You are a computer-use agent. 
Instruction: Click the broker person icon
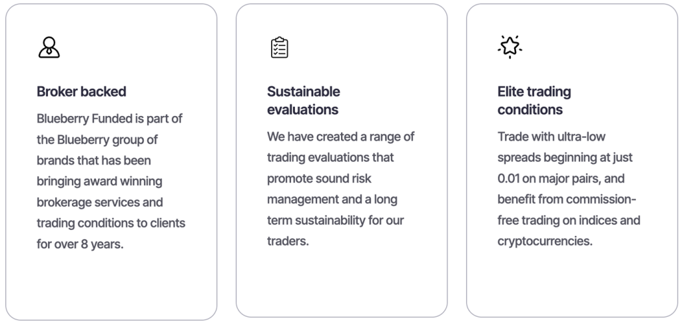(49, 47)
